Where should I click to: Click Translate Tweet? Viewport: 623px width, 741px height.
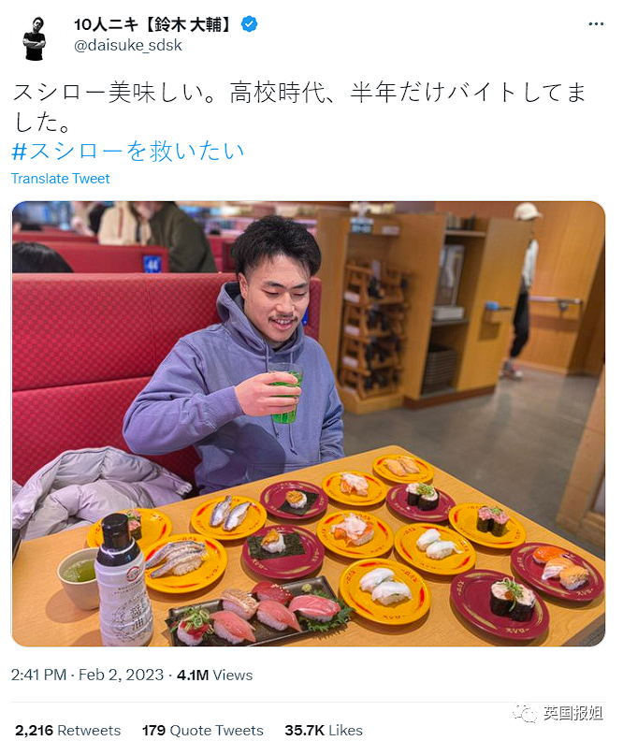click(60, 179)
